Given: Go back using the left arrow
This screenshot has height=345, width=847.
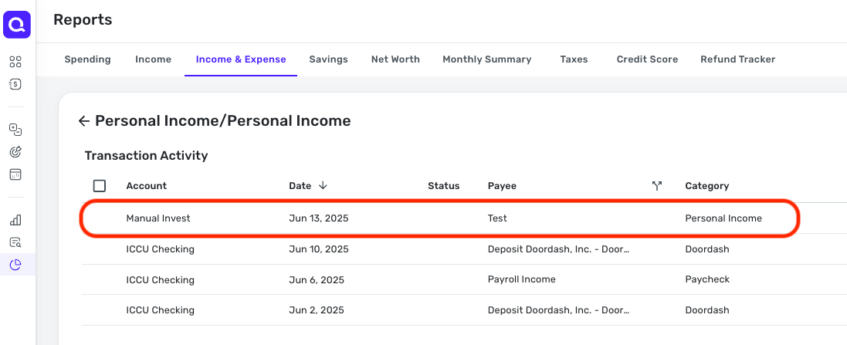Looking at the screenshot, I should [83, 121].
